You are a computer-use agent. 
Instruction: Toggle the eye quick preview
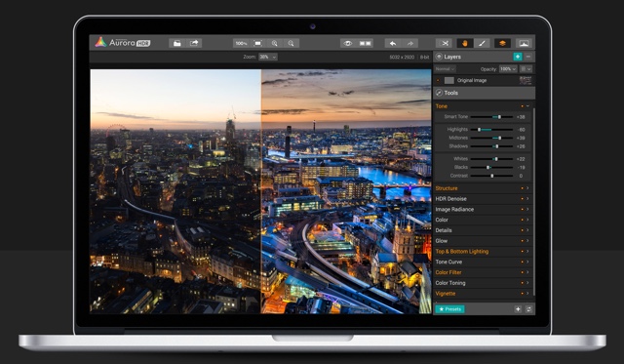(348, 43)
